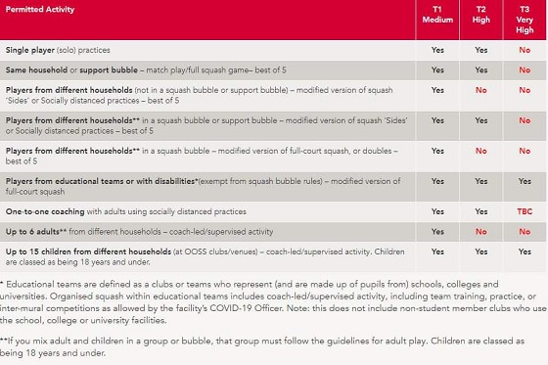Click Up to 6 adults row label
Screen dimensions: 548x365
pyautogui.click(x=139, y=232)
